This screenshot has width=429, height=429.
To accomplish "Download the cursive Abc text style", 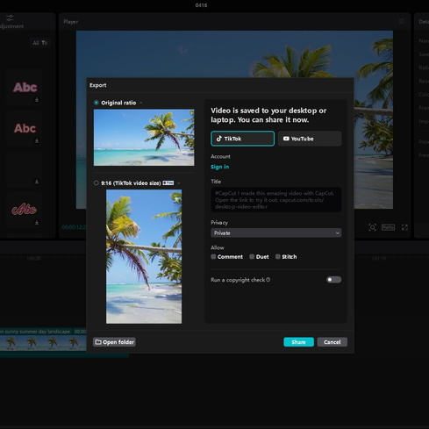I will (x=37, y=223).
